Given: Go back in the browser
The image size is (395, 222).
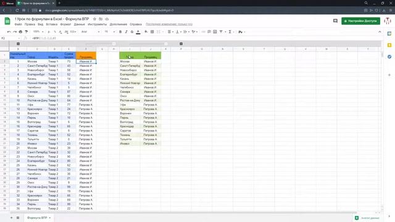Looking at the screenshot, I should point(4,10).
